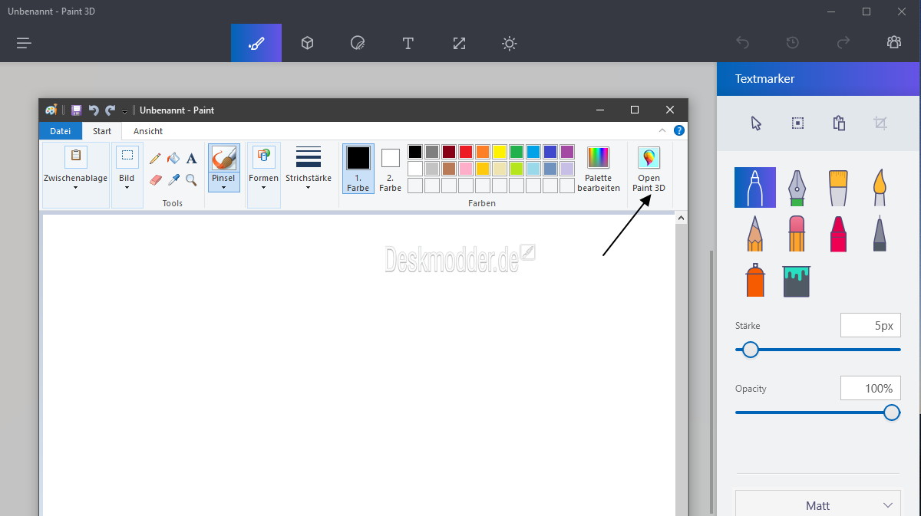
Task: Click the Fill with color bucket in Paint
Action: tap(173, 159)
